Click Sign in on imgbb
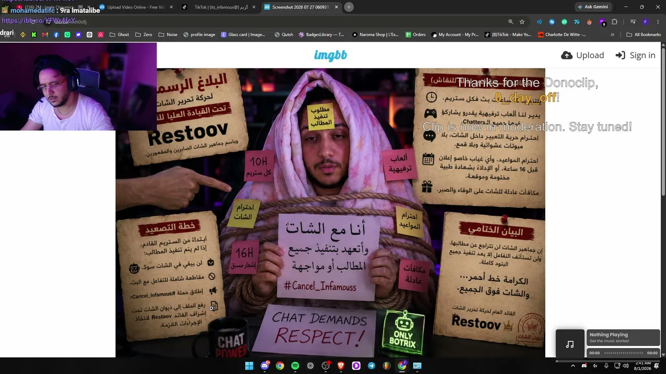The width and height of the screenshot is (666, 374). point(635,56)
